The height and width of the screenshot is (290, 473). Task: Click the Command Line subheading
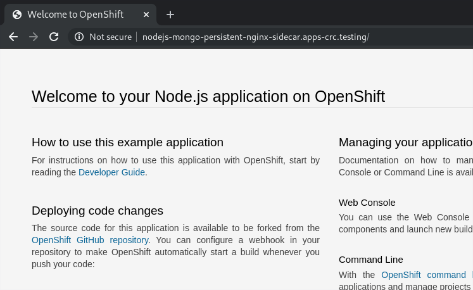point(370,260)
